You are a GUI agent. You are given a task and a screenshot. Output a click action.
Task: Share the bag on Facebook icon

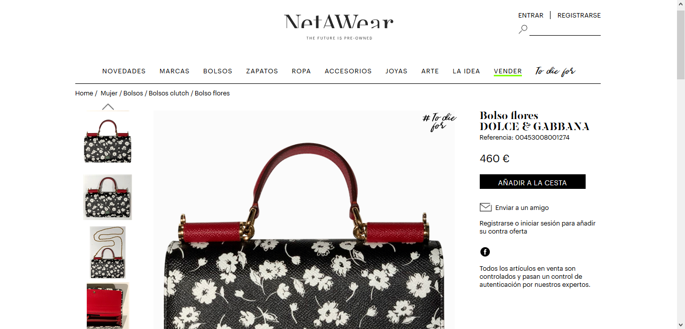[485, 252]
